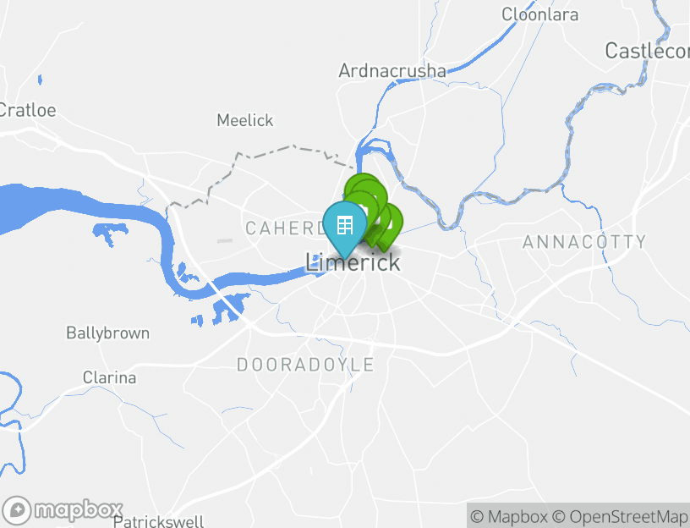Click the Limerick city label

353,263
